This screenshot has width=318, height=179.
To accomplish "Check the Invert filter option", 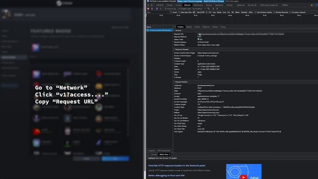I will click(x=171, y=12).
